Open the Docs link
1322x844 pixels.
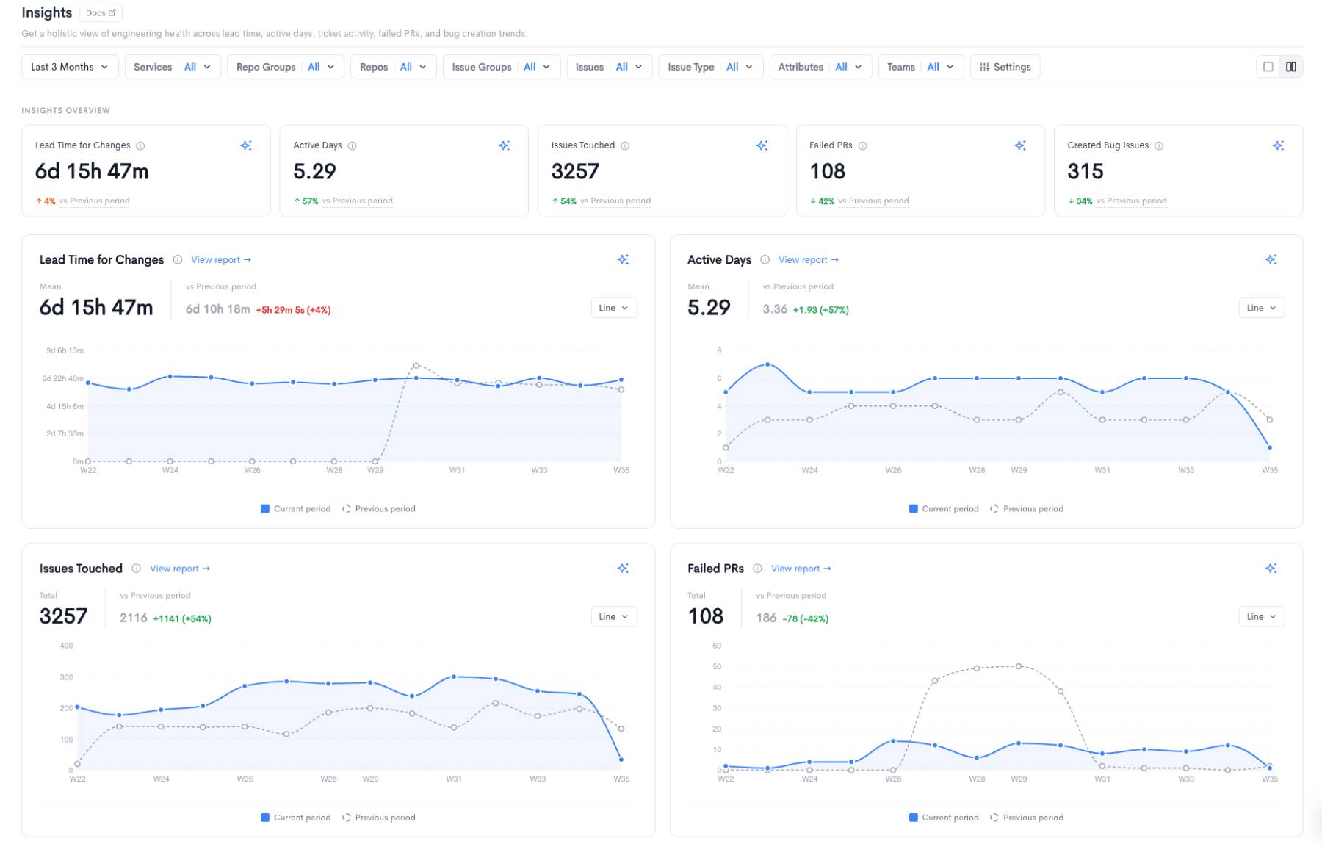101,12
